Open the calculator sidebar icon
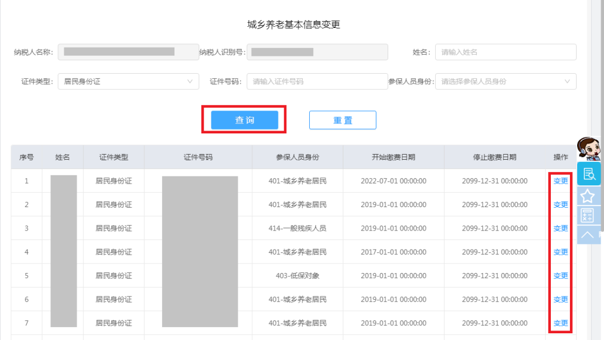The height and width of the screenshot is (340, 604). 588,215
